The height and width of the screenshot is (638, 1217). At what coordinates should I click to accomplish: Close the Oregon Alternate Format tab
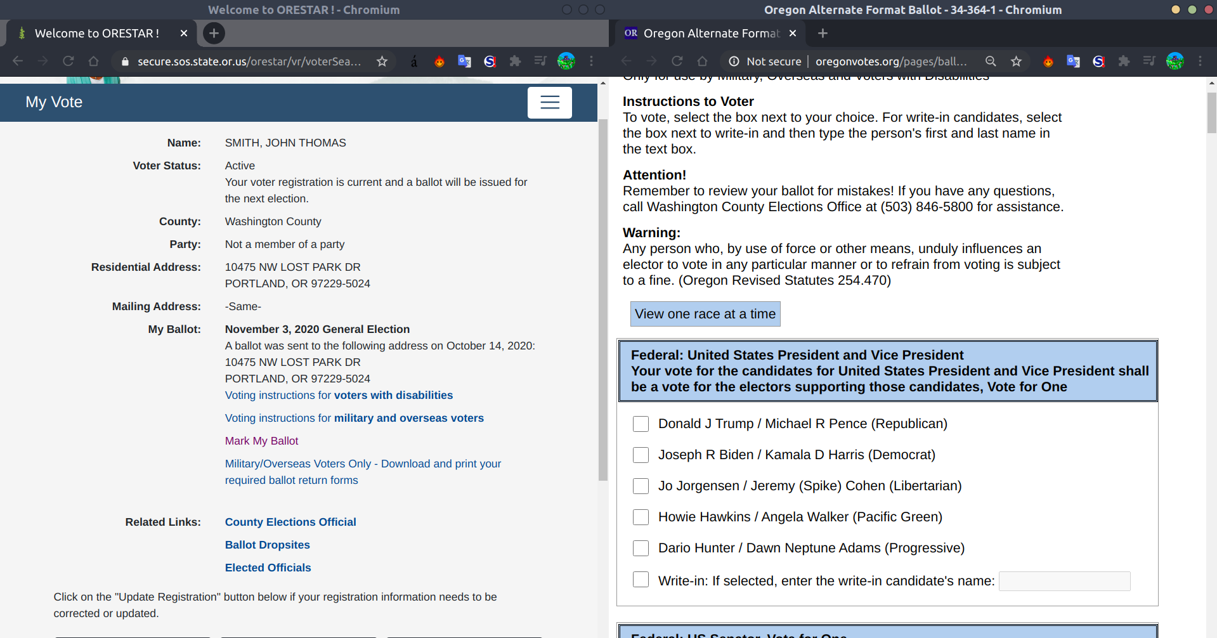(793, 33)
